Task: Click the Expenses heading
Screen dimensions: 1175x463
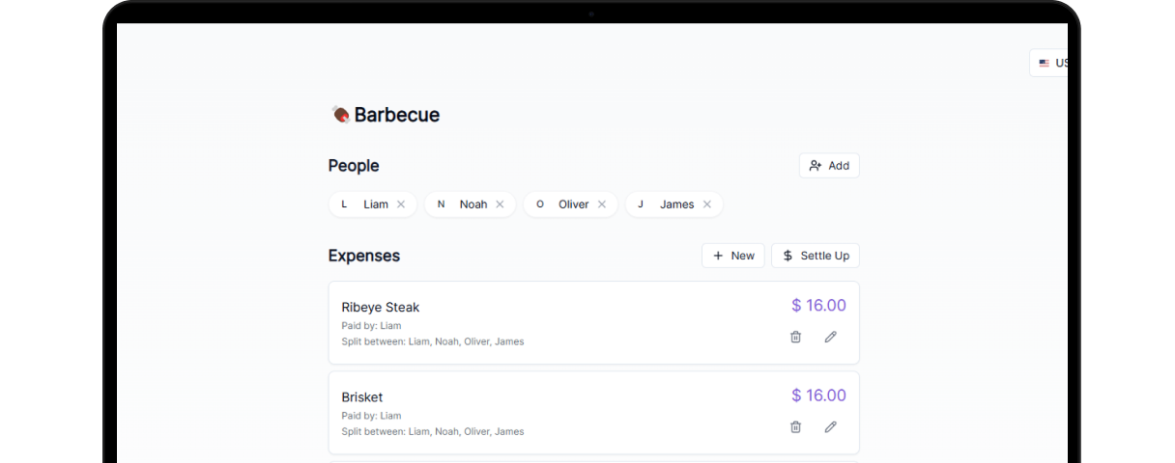Action: click(x=364, y=256)
